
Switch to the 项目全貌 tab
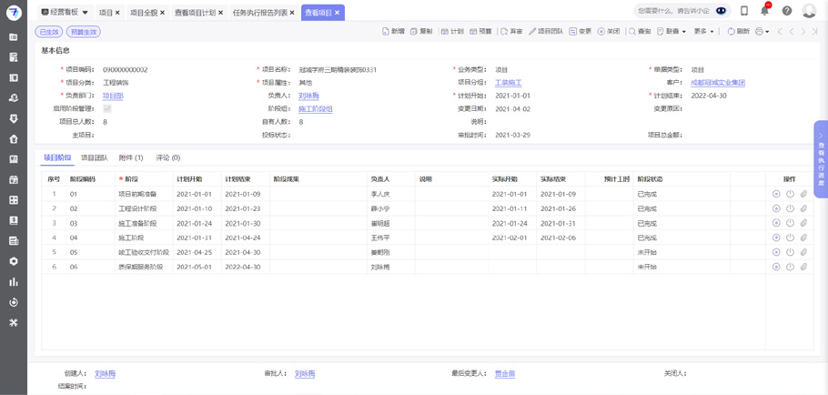click(x=144, y=13)
